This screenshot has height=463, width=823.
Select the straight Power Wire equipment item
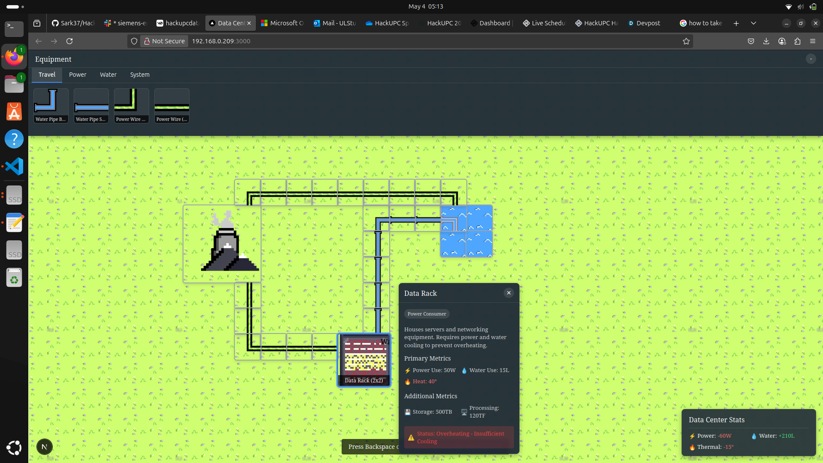pyautogui.click(x=171, y=105)
